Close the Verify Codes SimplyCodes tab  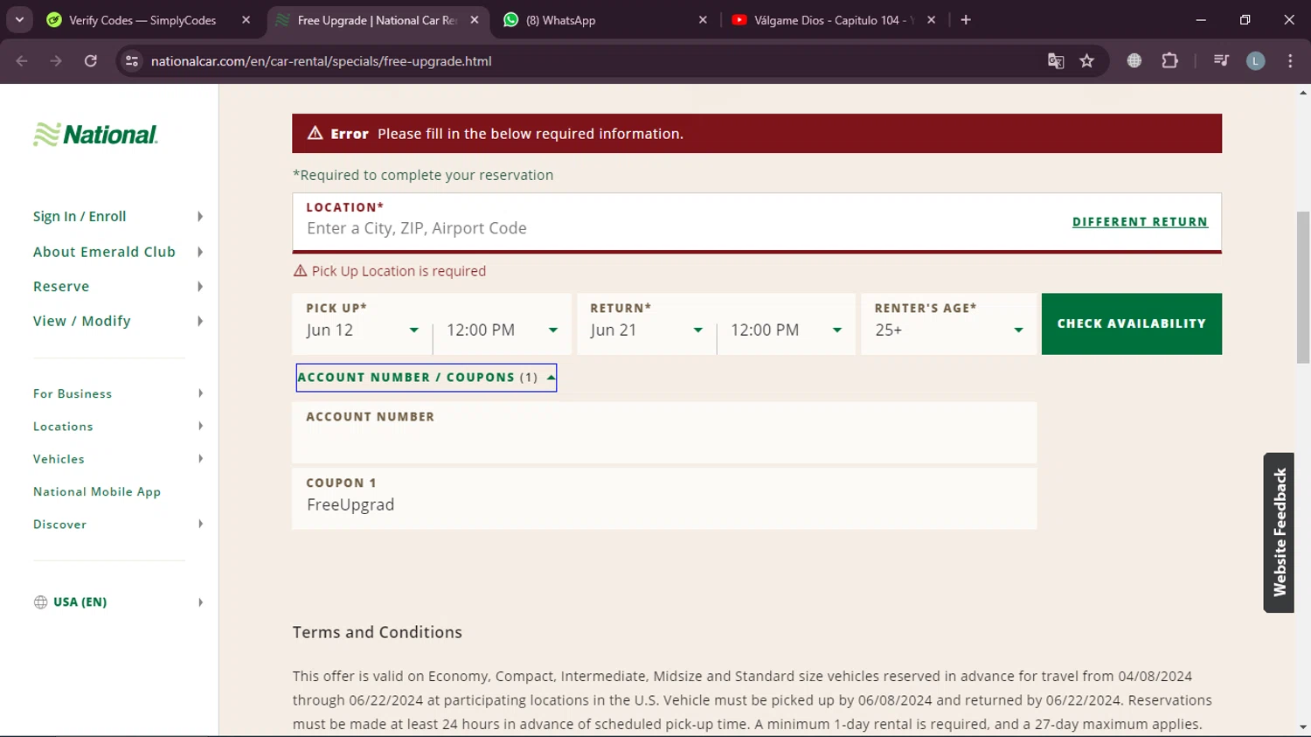(246, 20)
